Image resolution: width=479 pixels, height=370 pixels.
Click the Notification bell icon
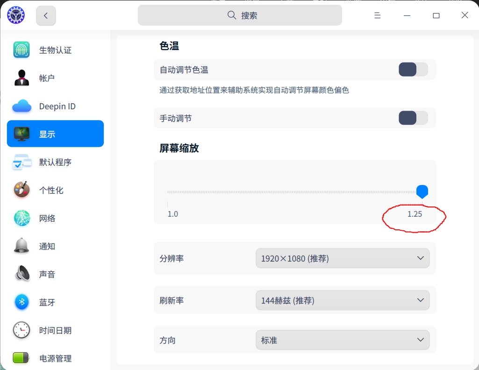click(21, 246)
